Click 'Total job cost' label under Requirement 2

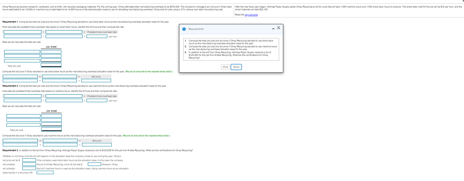[16, 130]
